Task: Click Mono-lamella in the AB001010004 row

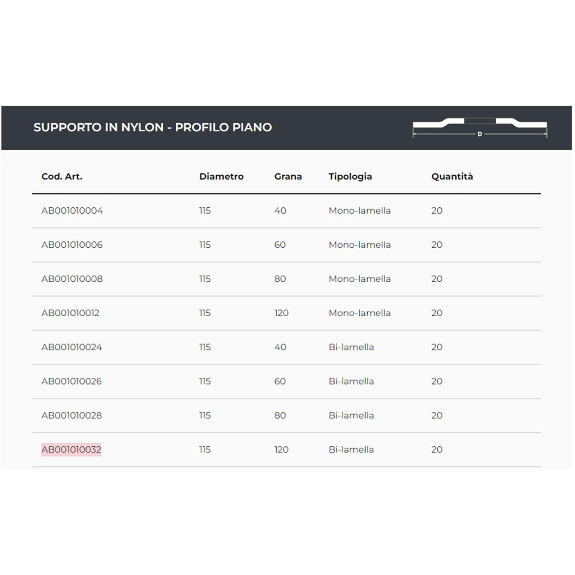Action: click(x=359, y=211)
